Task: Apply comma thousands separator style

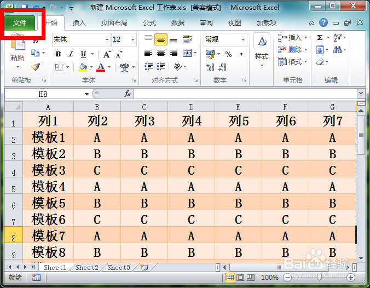Action: pos(241,54)
